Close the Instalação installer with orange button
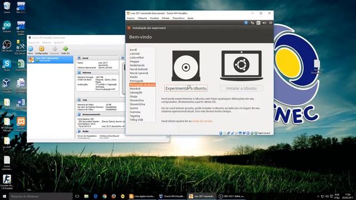The image size is (356, 200). point(129,28)
